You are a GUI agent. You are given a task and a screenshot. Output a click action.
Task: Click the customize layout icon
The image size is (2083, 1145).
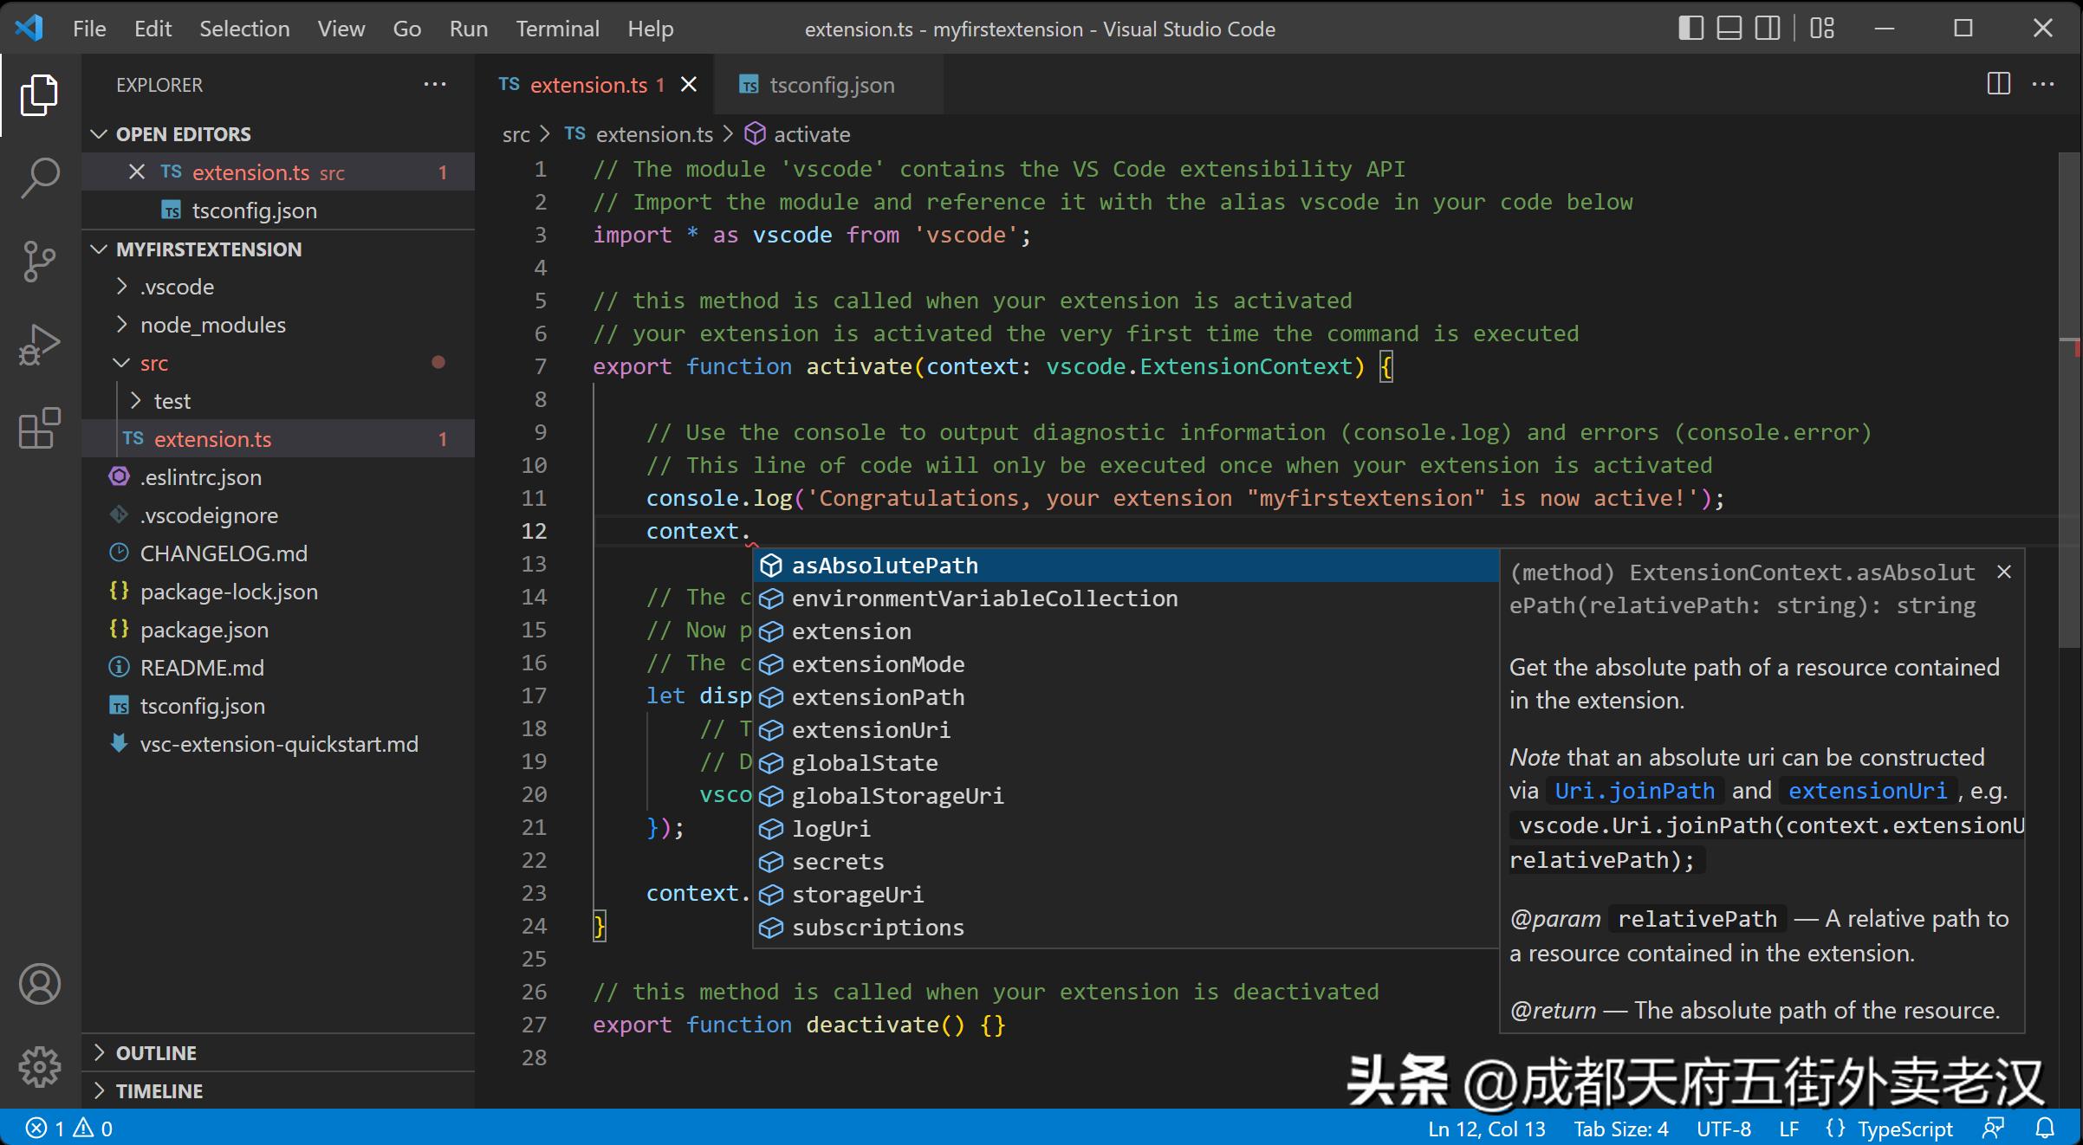click(1822, 29)
